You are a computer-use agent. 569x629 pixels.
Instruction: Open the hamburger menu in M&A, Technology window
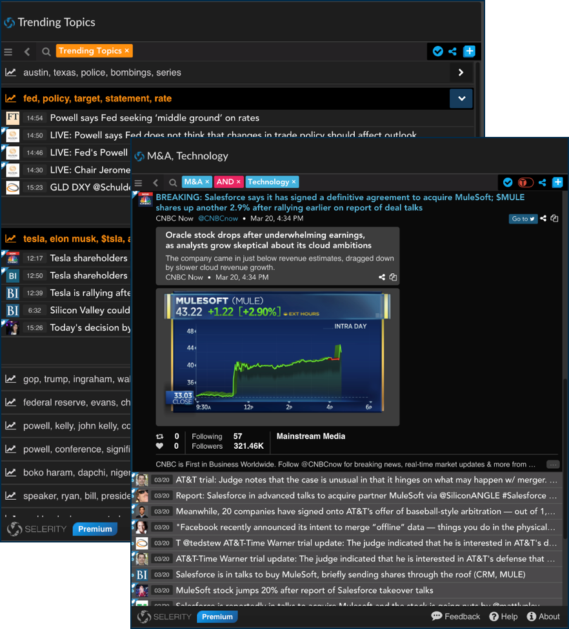pyautogui.click(x=138, y=183)
